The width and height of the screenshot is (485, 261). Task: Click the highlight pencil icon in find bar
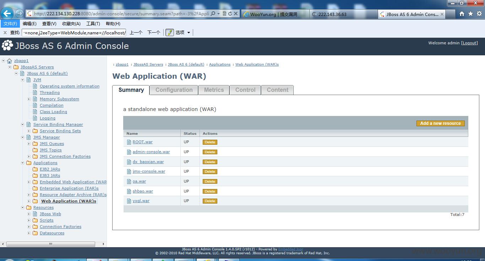[170, 32]
